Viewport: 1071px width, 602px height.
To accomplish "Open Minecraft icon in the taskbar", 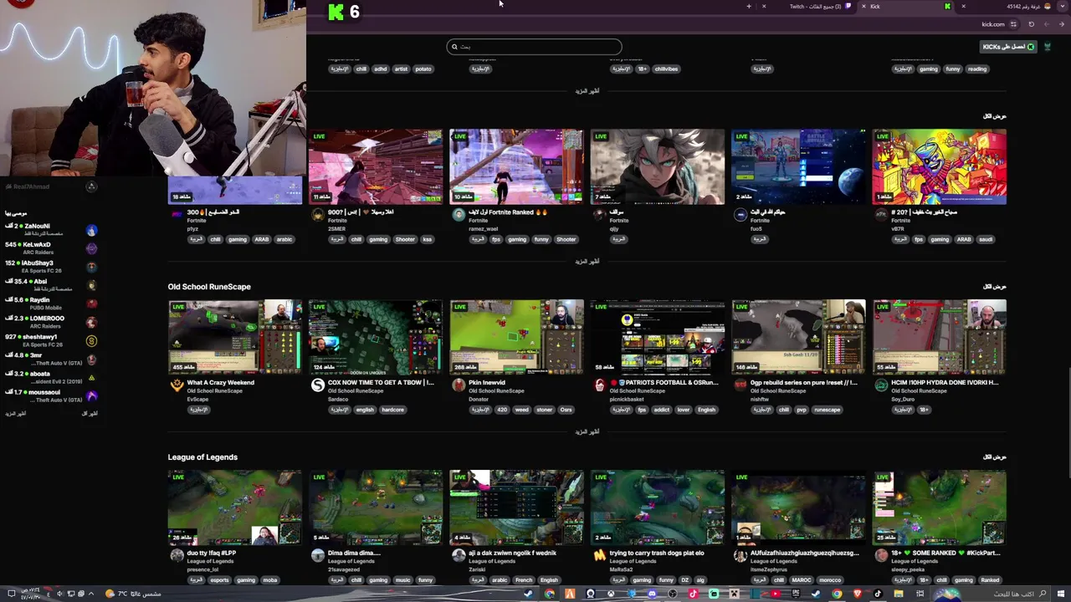I will 734,594.
